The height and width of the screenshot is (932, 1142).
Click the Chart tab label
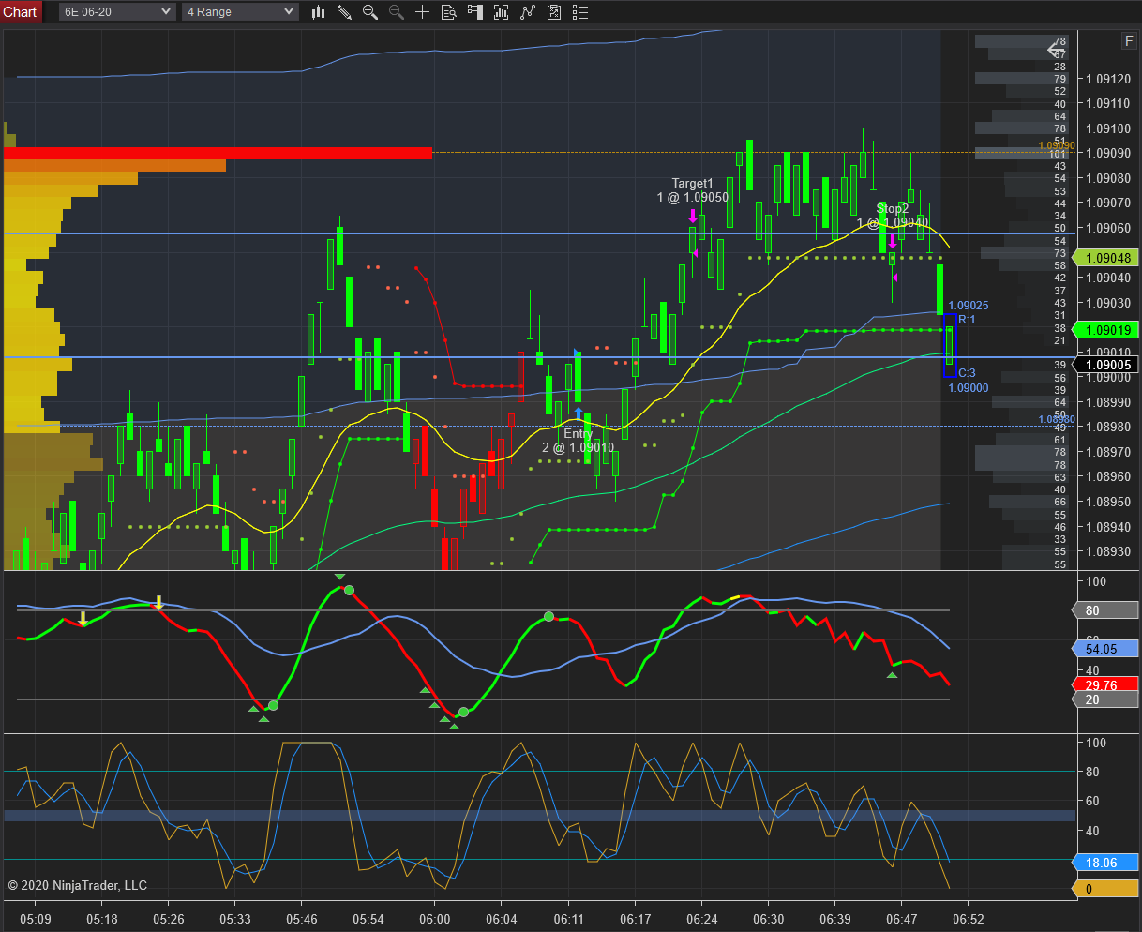[x=21, y=11]
